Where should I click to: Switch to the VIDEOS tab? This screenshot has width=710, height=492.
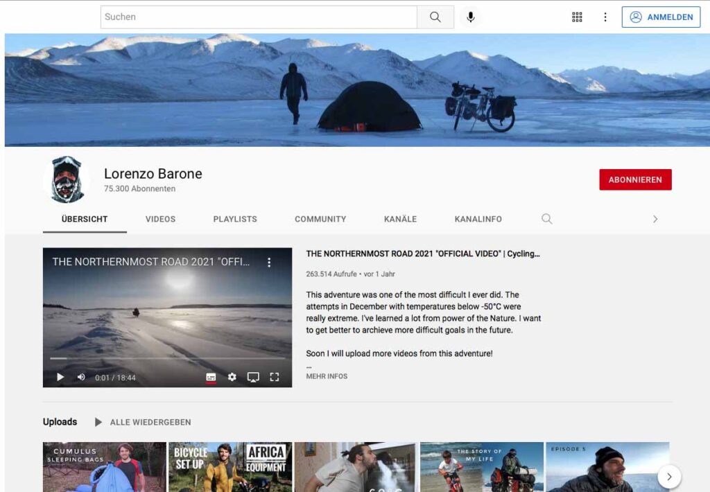click(x=160, y=219)
